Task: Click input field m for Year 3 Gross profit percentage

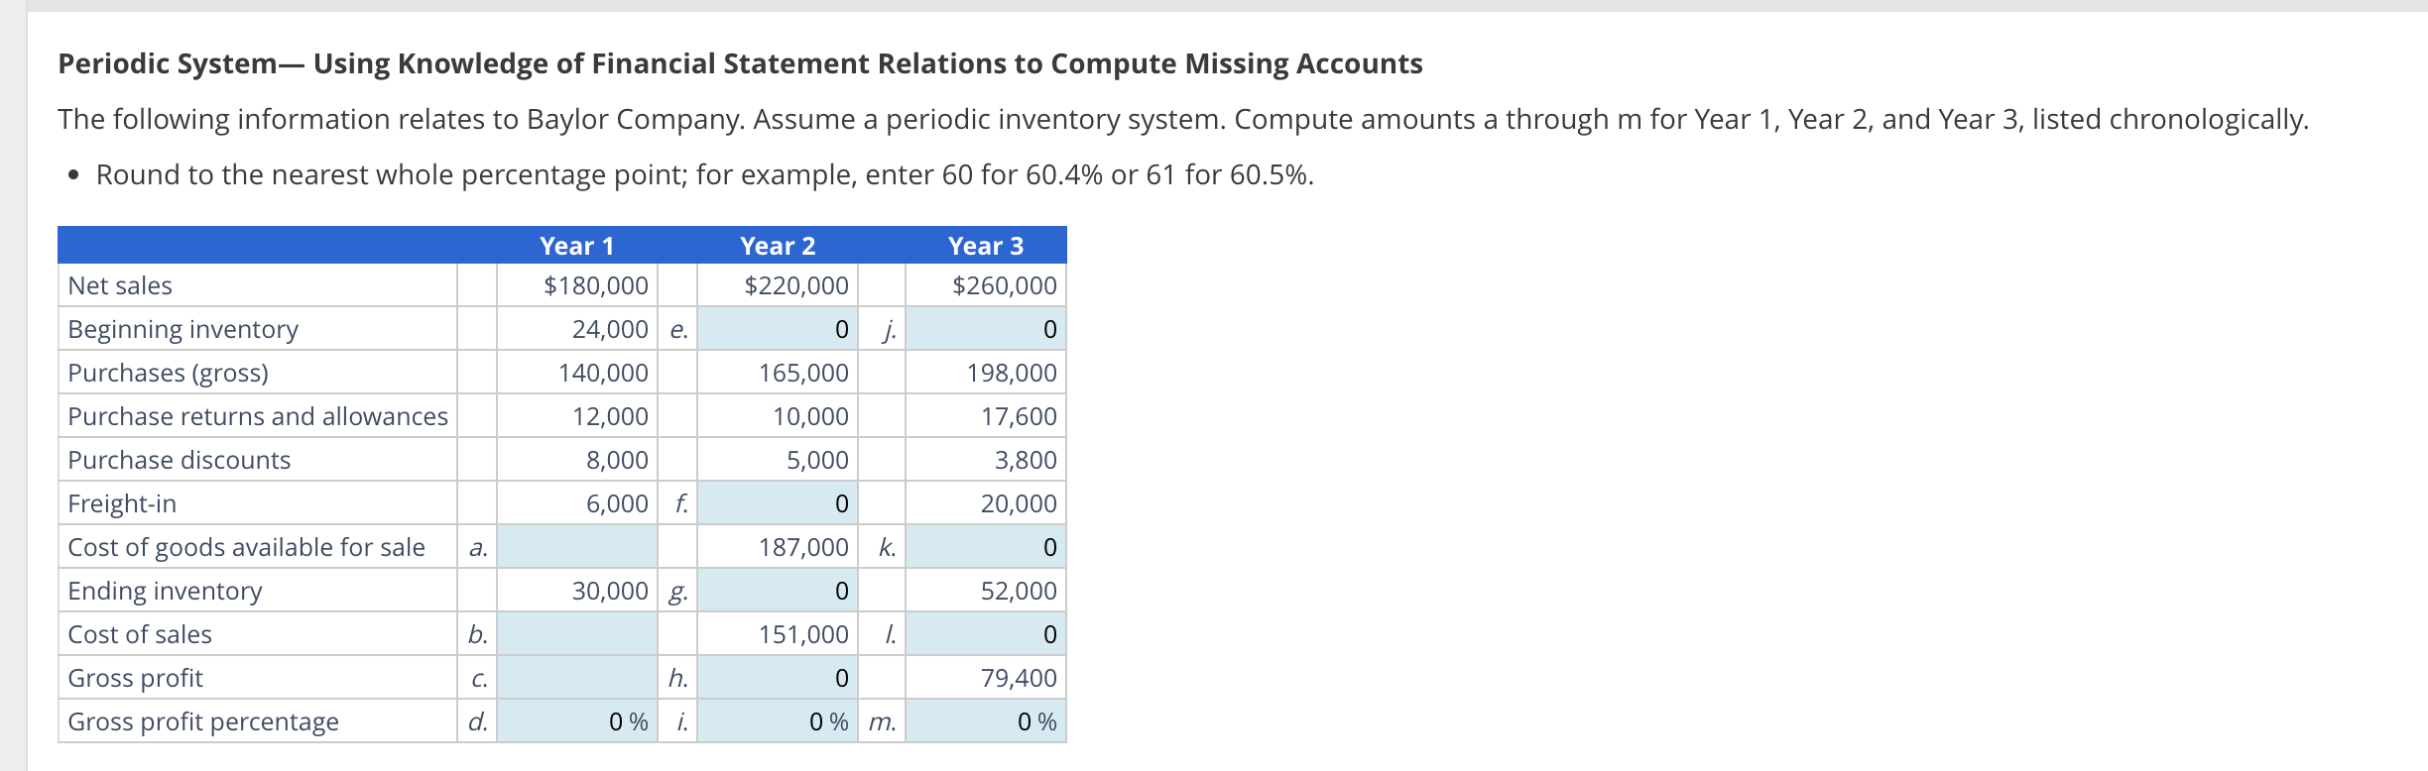Action: [x=982, y=721]
